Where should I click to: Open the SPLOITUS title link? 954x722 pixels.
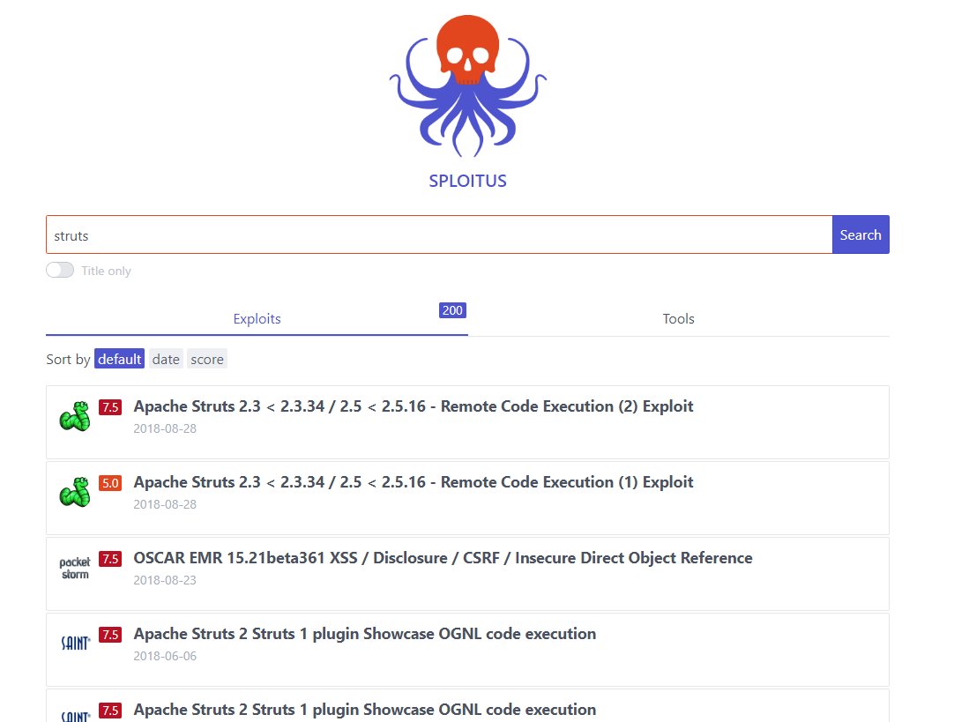pyautogui.click(x=468, y=181)
